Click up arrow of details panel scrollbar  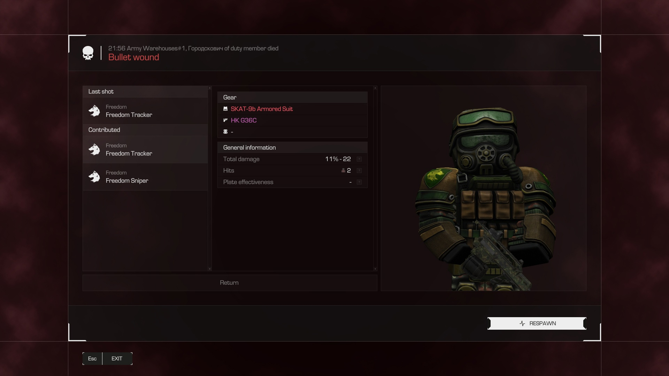(375, 88)
